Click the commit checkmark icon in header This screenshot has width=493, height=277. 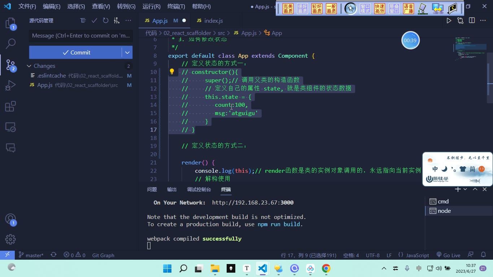click(94, 21)
